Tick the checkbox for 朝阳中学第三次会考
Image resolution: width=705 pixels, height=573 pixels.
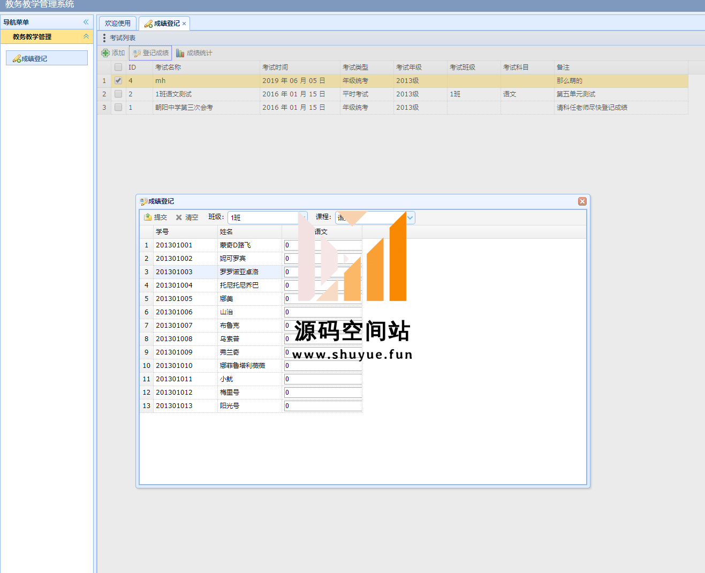coord(118,108)
